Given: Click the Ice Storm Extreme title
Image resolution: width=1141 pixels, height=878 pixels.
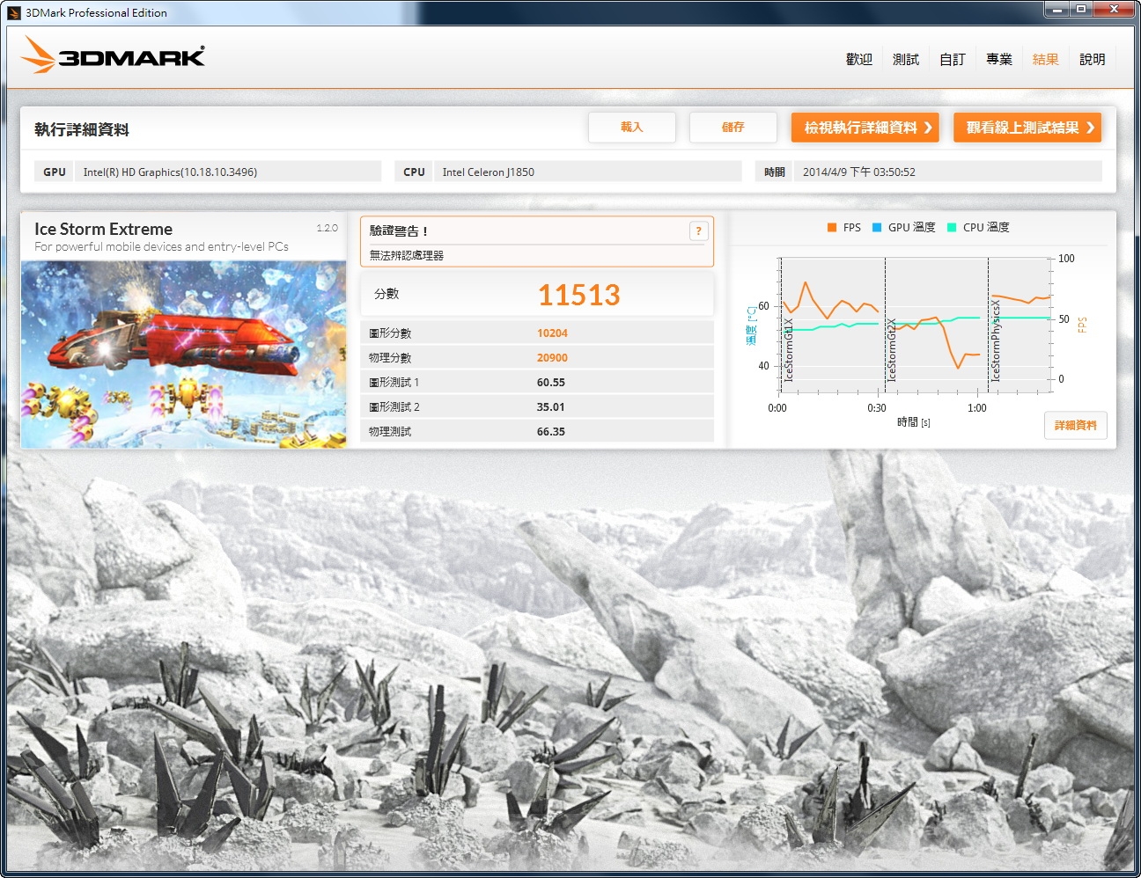Looking at the screenshot, I should (103, 229).
